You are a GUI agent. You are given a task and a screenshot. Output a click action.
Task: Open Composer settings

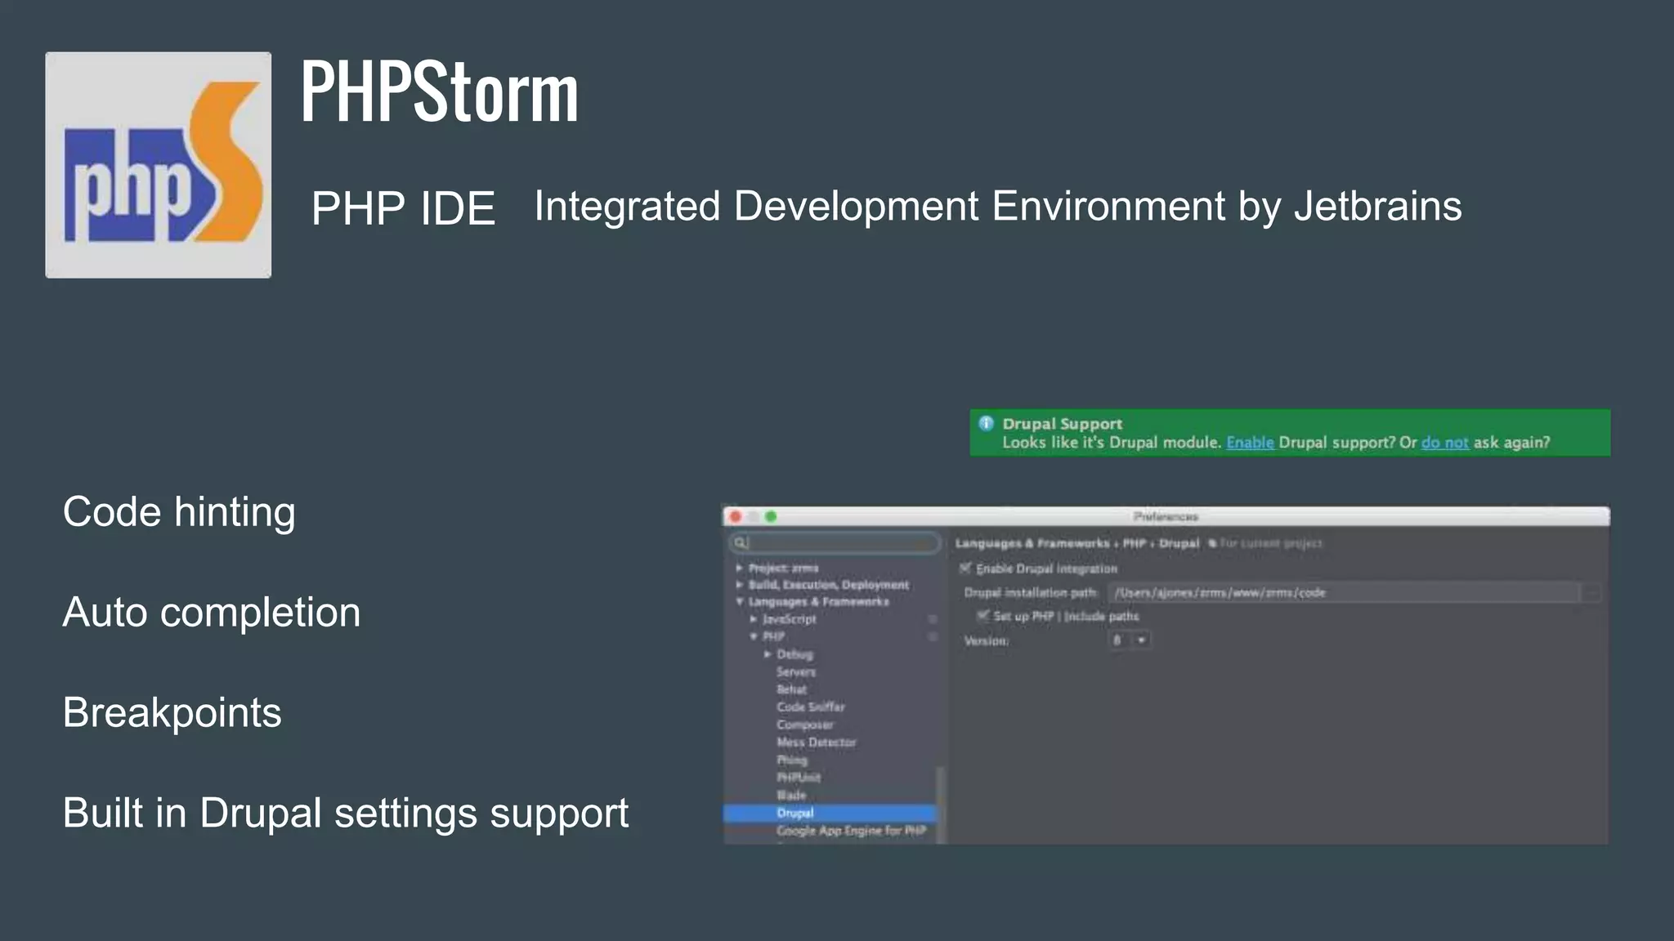[805, 725]
